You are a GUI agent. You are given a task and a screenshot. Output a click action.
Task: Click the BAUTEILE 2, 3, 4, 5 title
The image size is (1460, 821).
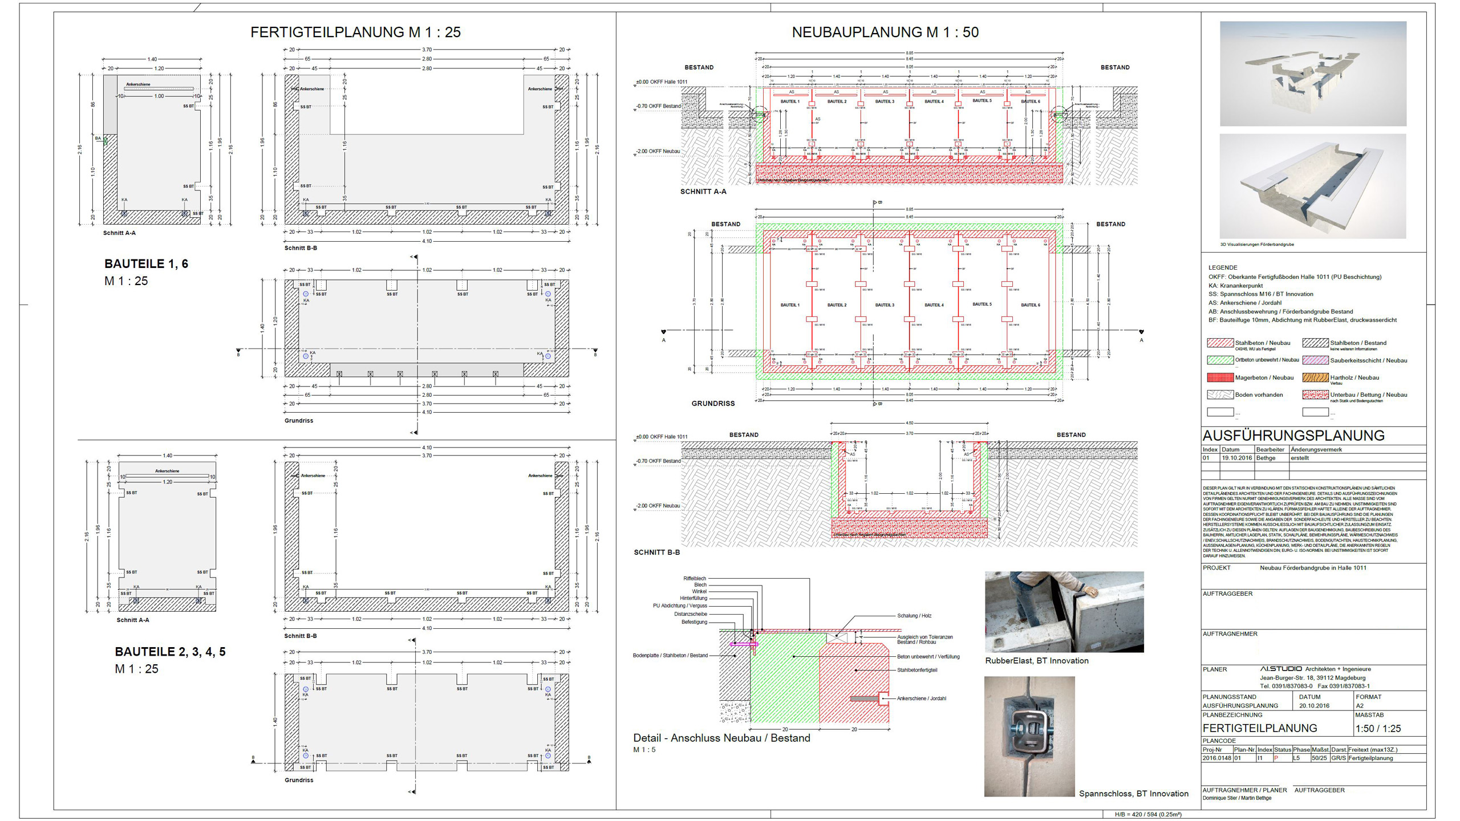pyautogui.click(x=170, y=652)
